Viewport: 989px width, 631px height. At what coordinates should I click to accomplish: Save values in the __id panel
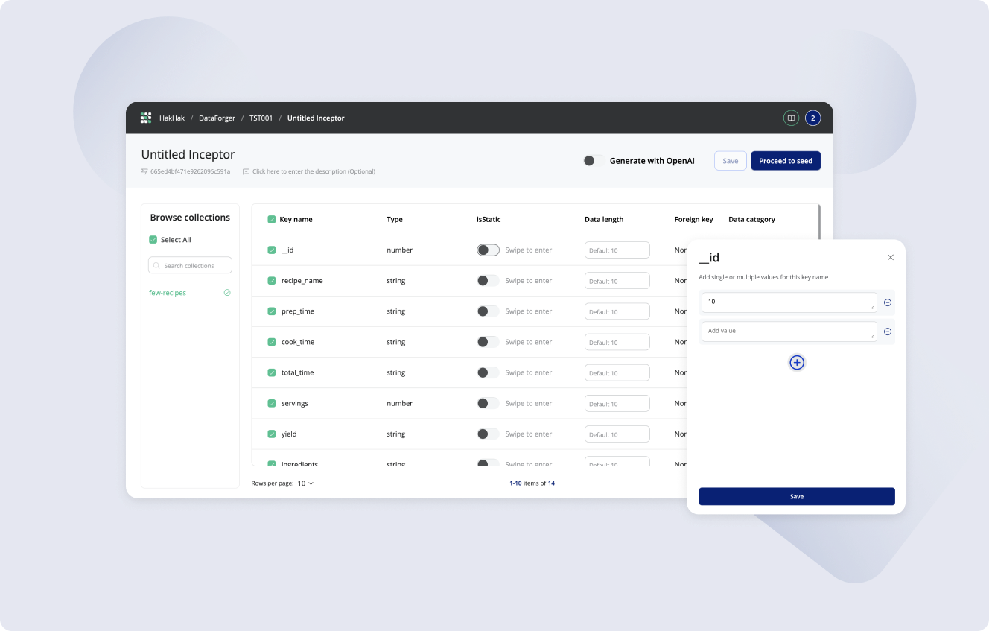(x=796, y=496)
